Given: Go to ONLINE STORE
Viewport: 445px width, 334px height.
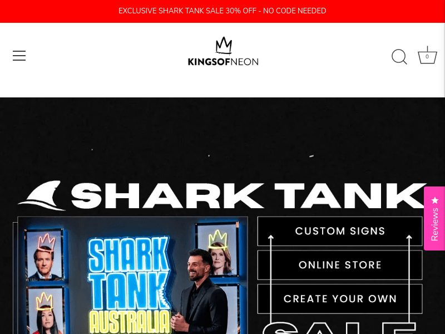Looking at the screenshot, I should click(340, 265).
